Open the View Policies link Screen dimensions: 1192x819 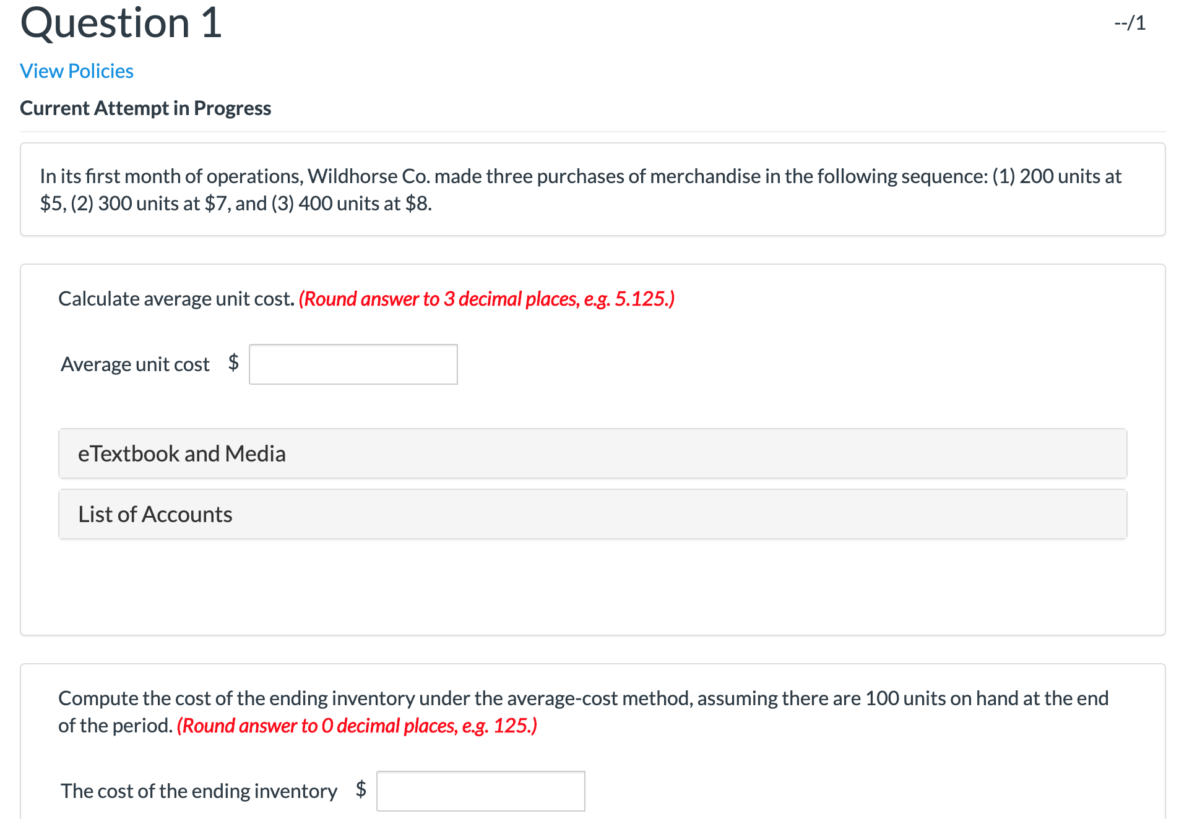(76, 71)
